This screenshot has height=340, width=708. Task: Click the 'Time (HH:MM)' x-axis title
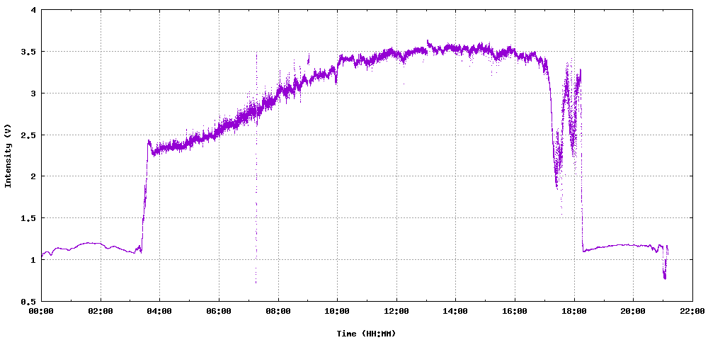(366, 334)
